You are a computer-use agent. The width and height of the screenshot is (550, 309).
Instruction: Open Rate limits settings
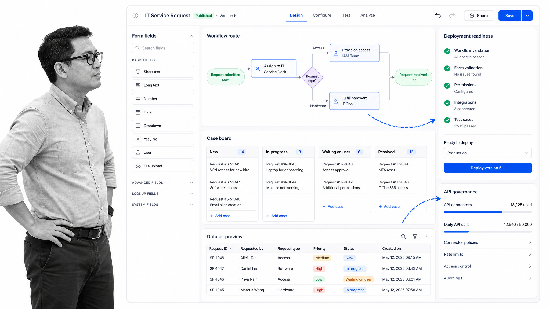488,254
